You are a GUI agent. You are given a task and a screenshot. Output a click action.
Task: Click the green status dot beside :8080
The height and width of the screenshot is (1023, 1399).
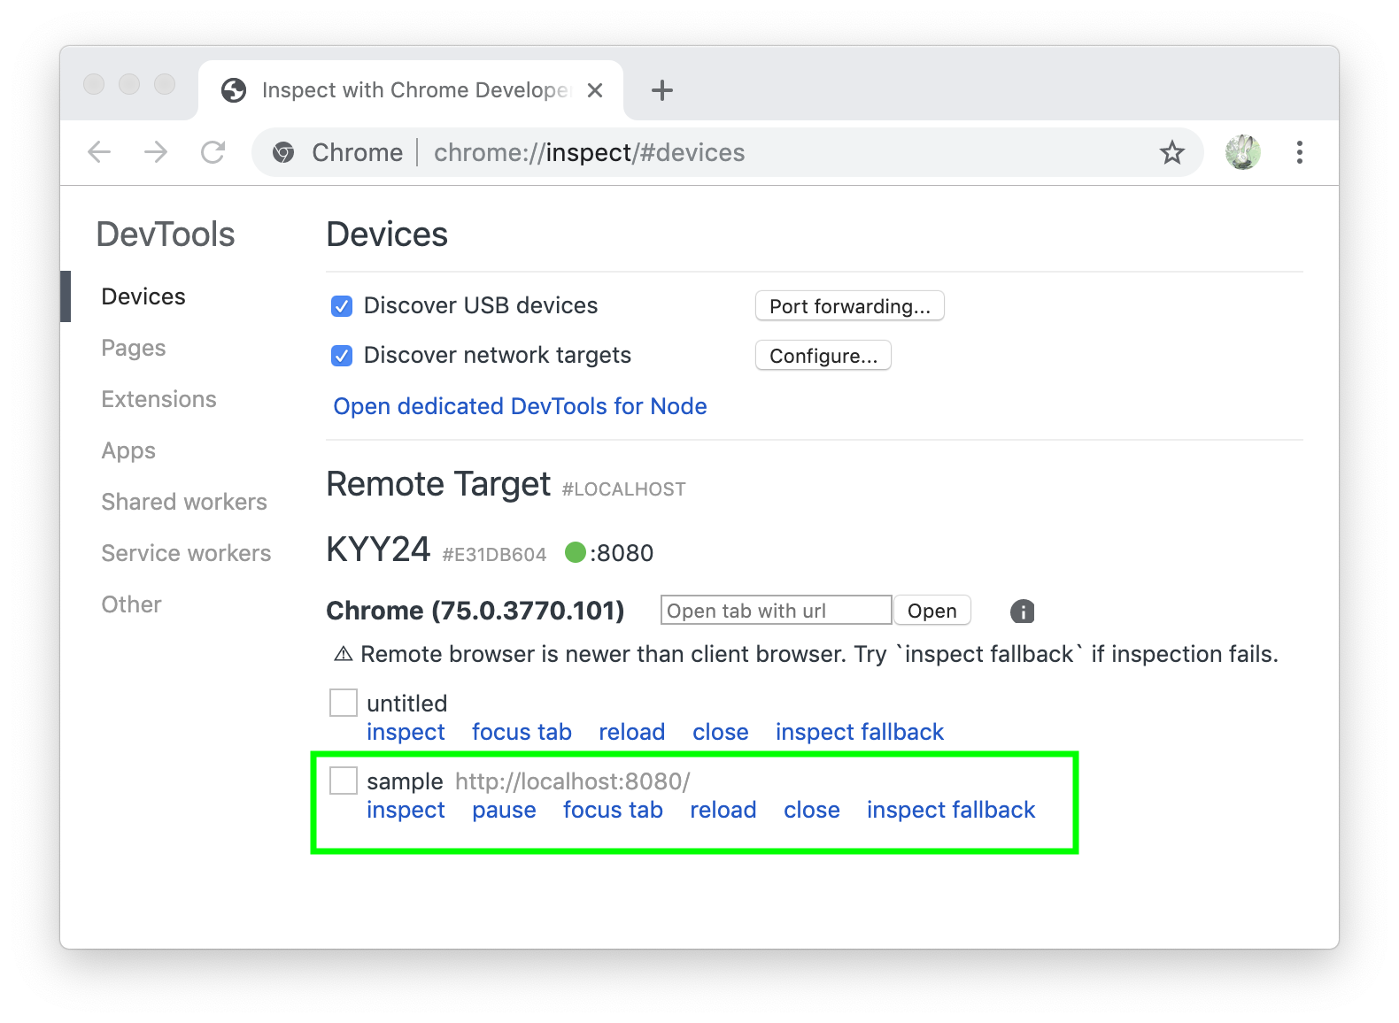[x=576, y=553]
